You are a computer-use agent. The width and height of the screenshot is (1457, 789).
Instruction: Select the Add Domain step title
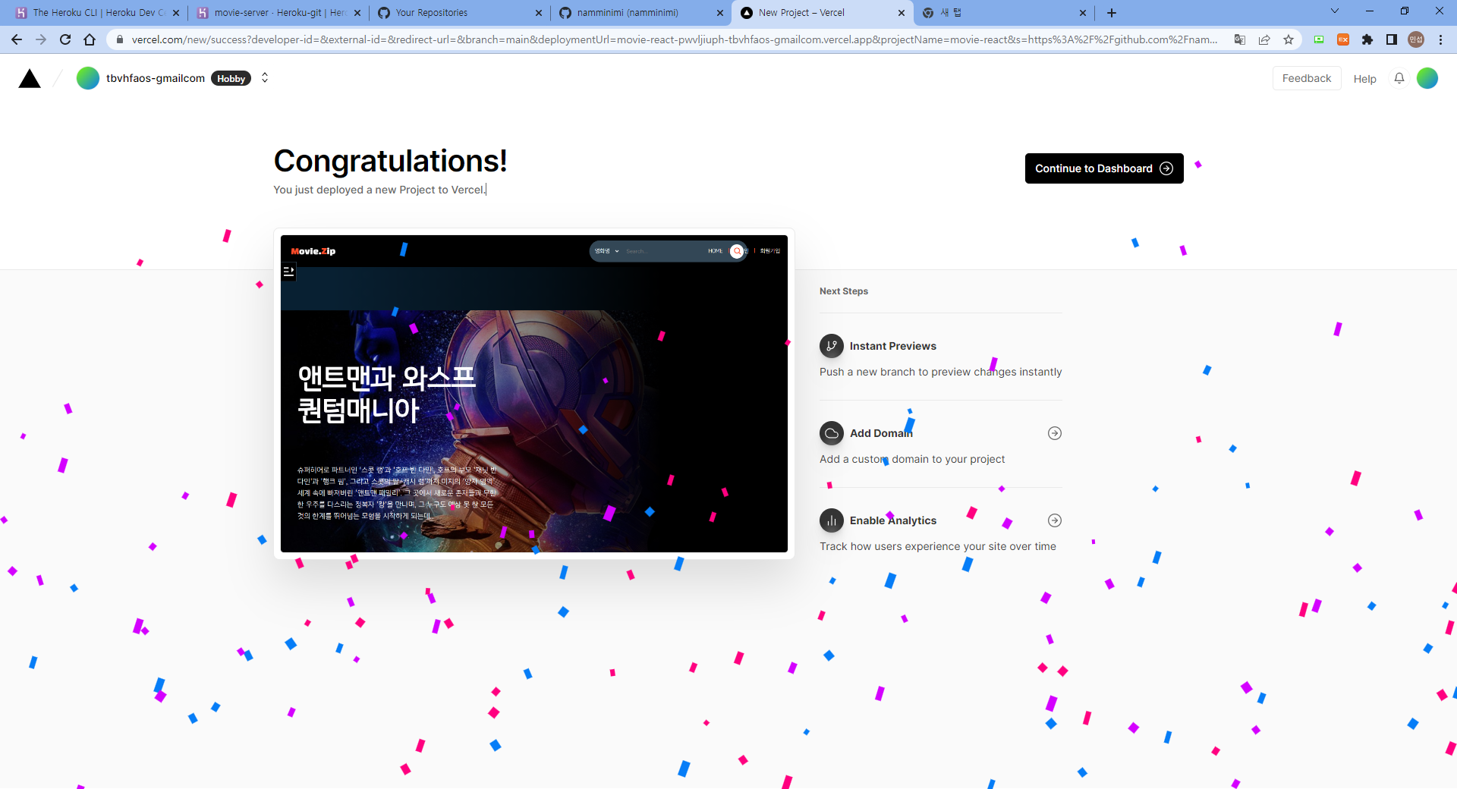(x=881, y=433)
